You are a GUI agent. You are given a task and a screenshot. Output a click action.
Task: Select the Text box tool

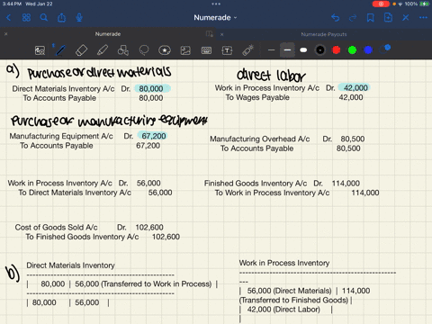click(x=227, y=50)
